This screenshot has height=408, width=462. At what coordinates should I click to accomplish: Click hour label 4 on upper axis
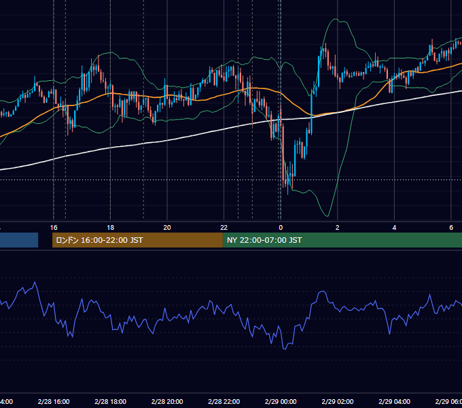point(394,228)
